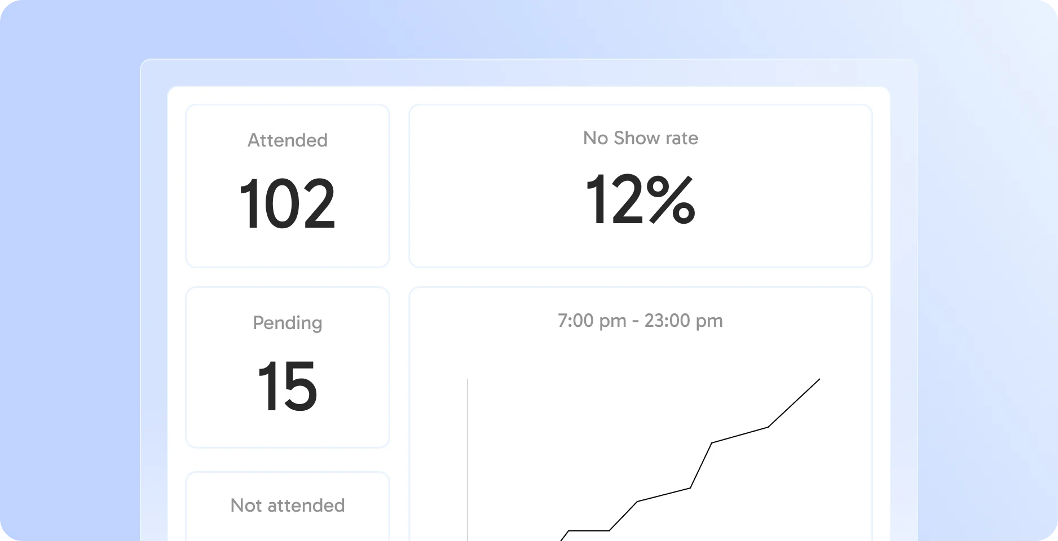The image size is (1058, 541).
Task: Open the Not attended card
Action: [x=287, y=506]
